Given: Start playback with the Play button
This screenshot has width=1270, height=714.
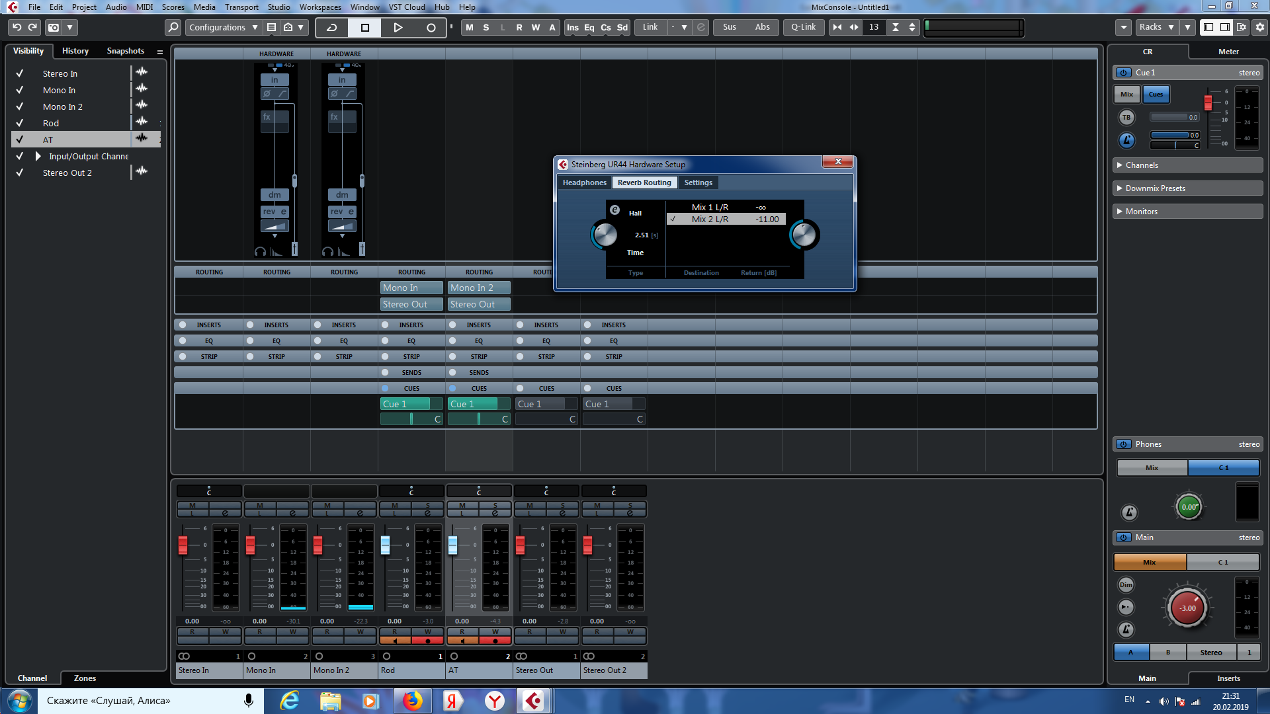Looking at the screenshot, I should click(398, 27).
